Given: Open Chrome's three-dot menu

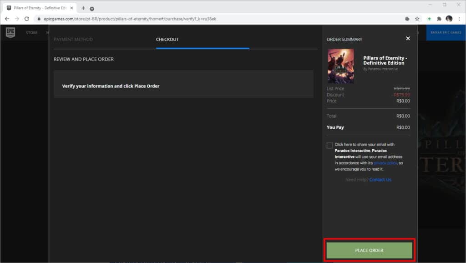Looking at the screenshot, I should pyautogui.click(x=459, y=19).
